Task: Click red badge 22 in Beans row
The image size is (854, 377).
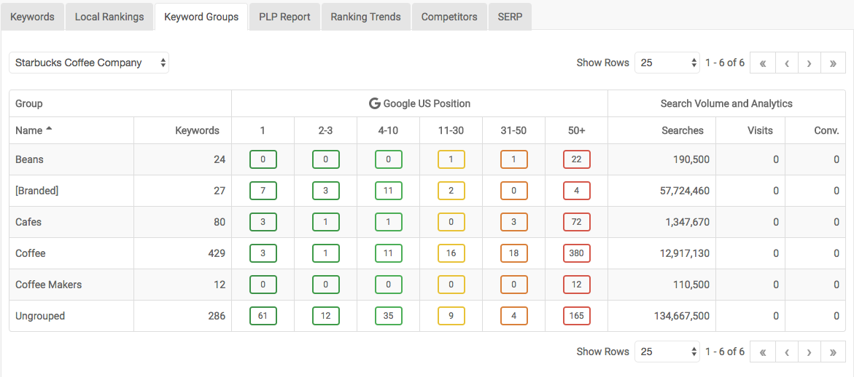Action: click(x=577, y=159)
